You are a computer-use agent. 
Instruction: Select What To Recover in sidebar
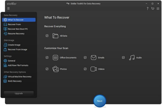coord(19,20)
